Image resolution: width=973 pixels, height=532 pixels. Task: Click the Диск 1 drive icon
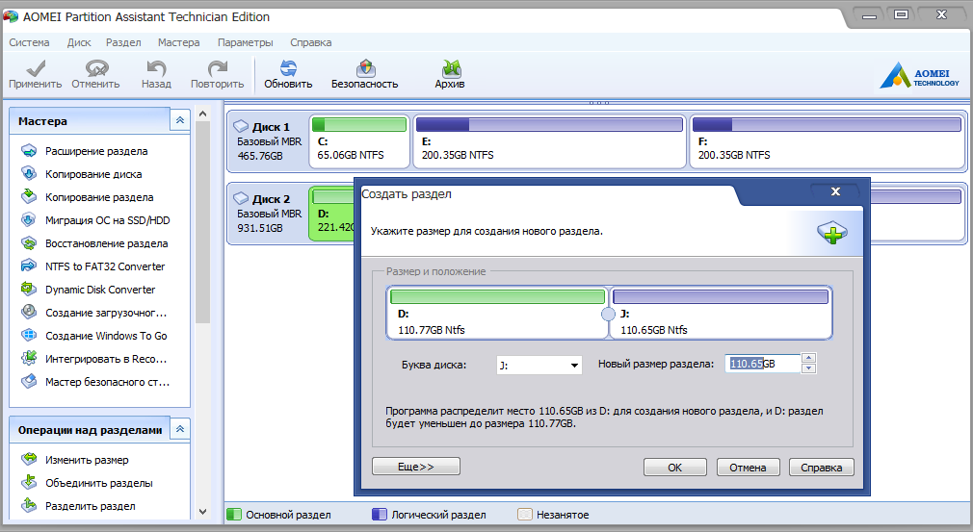241,126
